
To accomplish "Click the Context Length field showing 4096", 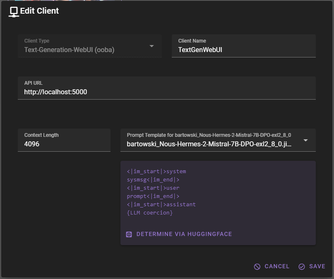I will [x=64, y=144].
